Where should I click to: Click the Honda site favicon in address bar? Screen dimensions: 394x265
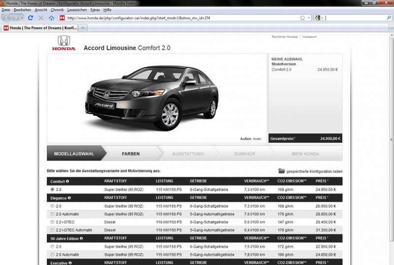[x=62, y=18]
